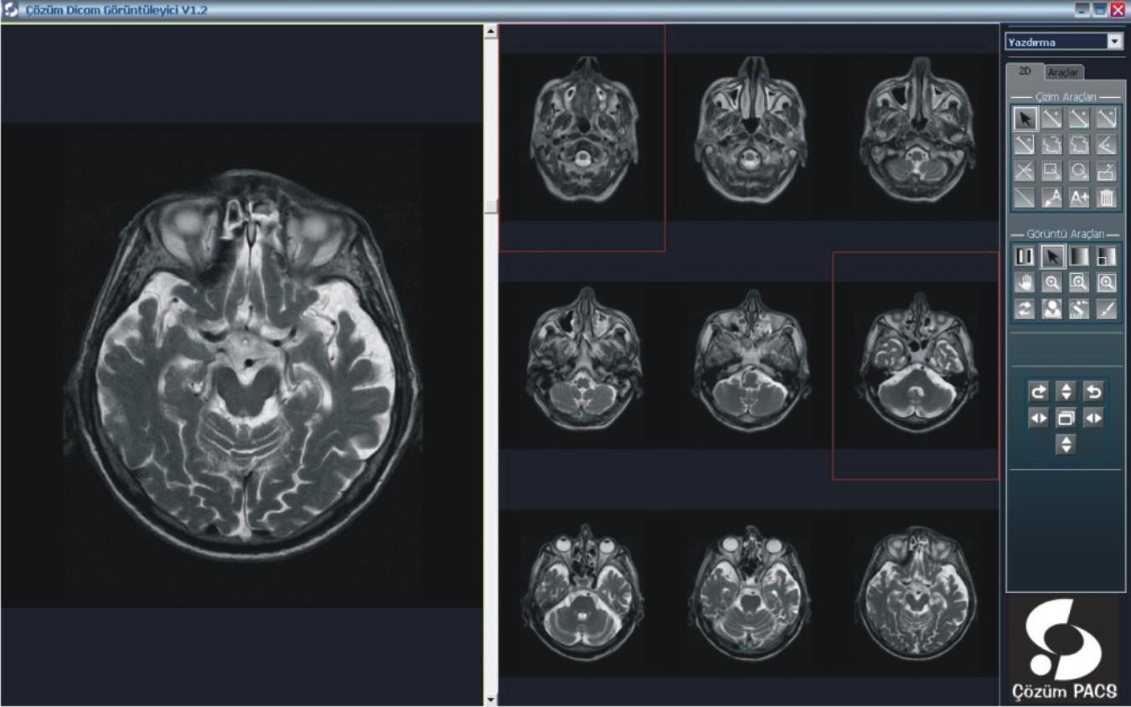Select the A+ text annotation tool
The image size is (1131, 707).
tap(1079, 198)
